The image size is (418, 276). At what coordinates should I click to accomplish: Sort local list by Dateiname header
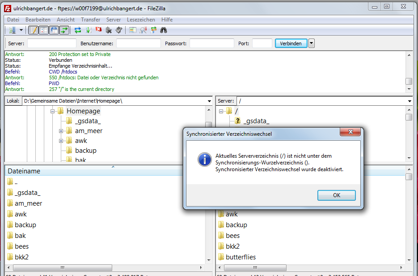(24, 171)
